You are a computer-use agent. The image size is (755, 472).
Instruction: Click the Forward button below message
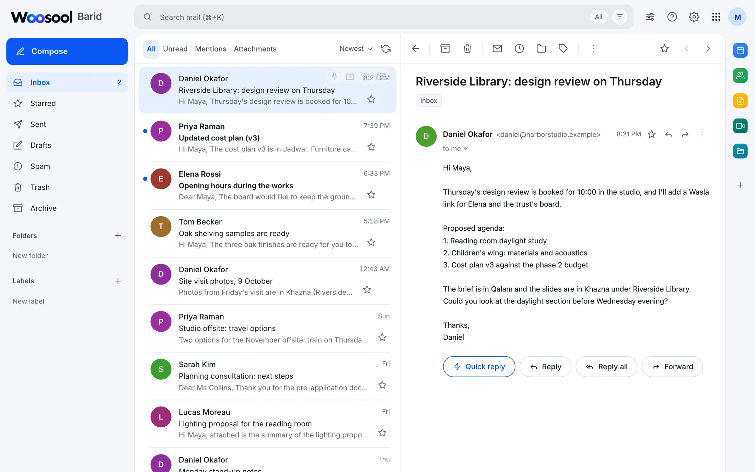pos(672,367)
